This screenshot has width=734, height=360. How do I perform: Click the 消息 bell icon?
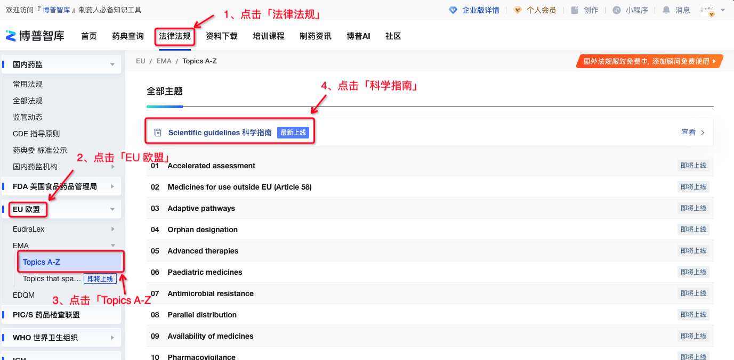666,10
